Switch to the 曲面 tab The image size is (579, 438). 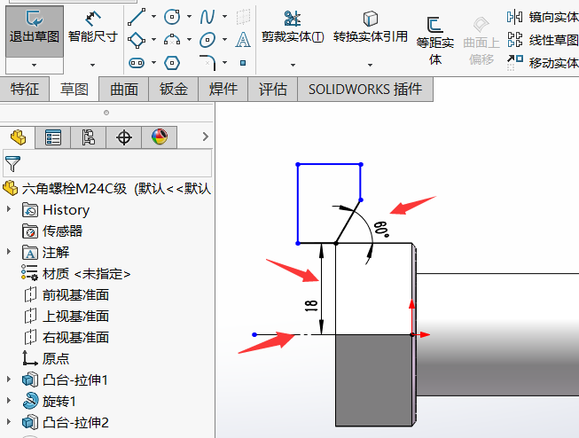click(124, 89)
